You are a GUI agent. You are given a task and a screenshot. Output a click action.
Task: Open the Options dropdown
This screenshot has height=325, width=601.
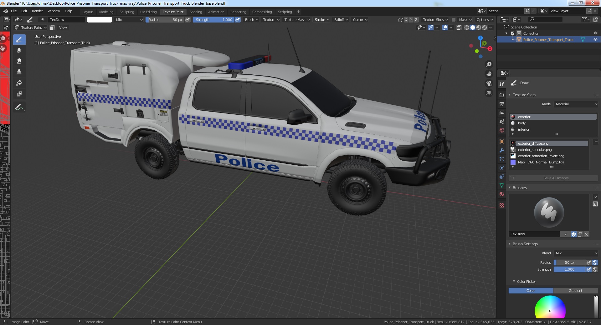[x=485, y=20]
